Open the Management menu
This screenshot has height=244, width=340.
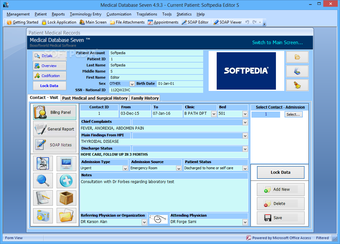(18, 14)
